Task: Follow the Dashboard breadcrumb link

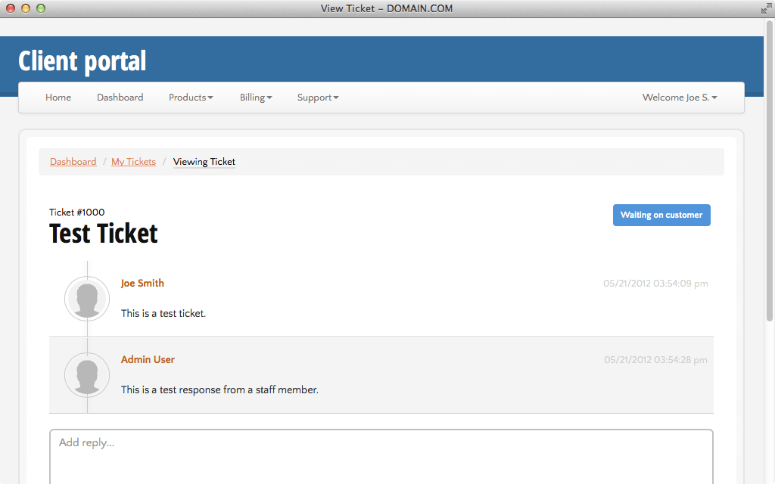Action: click(73, 161)
